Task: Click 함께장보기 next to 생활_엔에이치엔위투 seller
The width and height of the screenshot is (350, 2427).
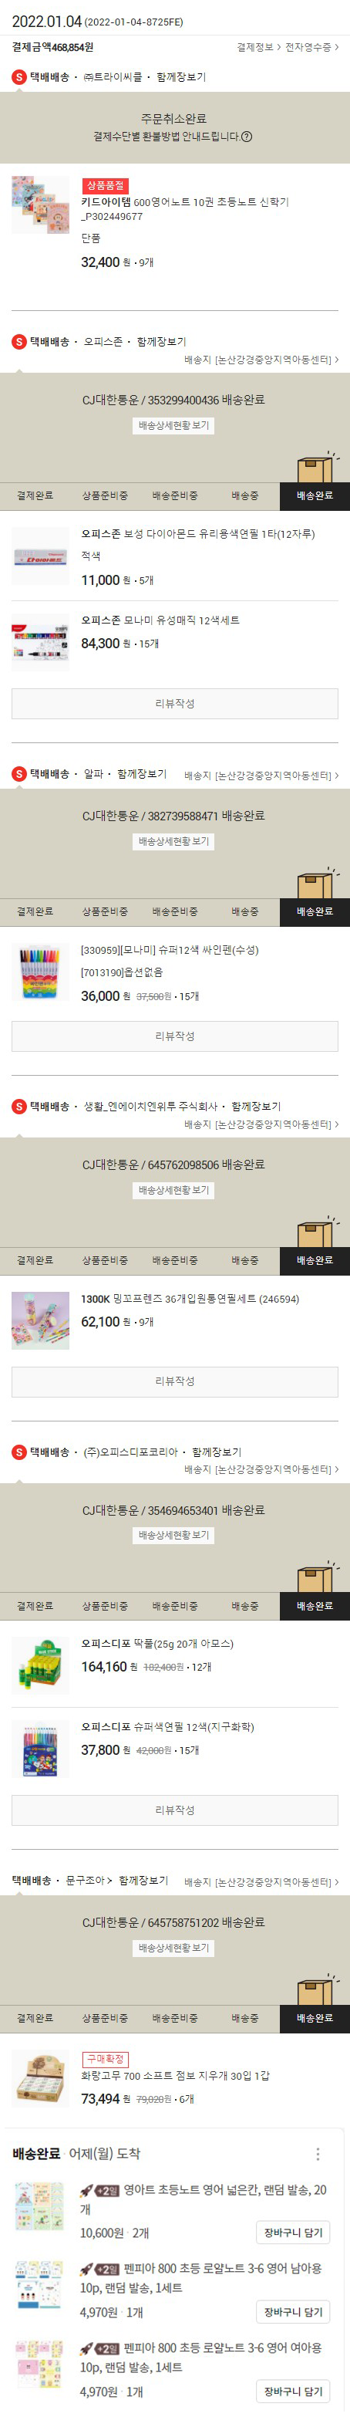Action: tap(256, 1107)
